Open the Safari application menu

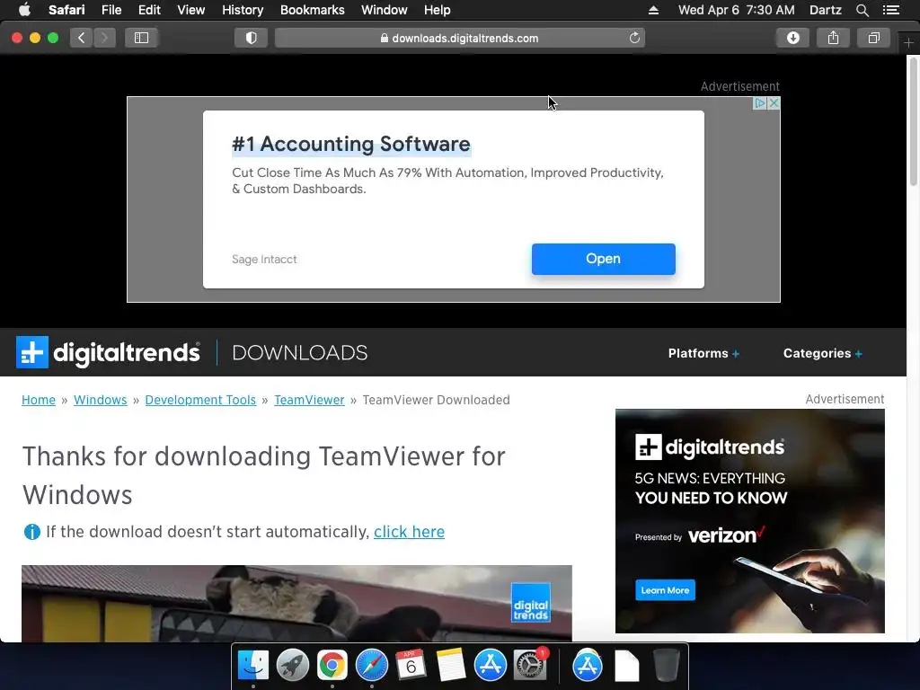pyautogui.click(x=66, y=10)
